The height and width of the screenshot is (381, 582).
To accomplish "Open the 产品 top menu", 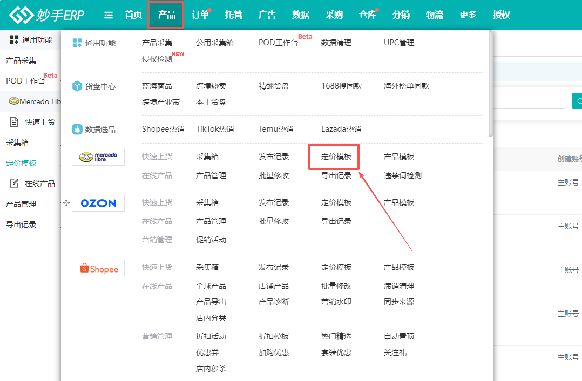I will (166, 15).
